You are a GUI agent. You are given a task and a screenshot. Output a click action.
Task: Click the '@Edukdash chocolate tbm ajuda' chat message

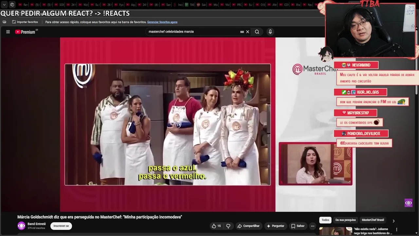(x=364, y=143)
